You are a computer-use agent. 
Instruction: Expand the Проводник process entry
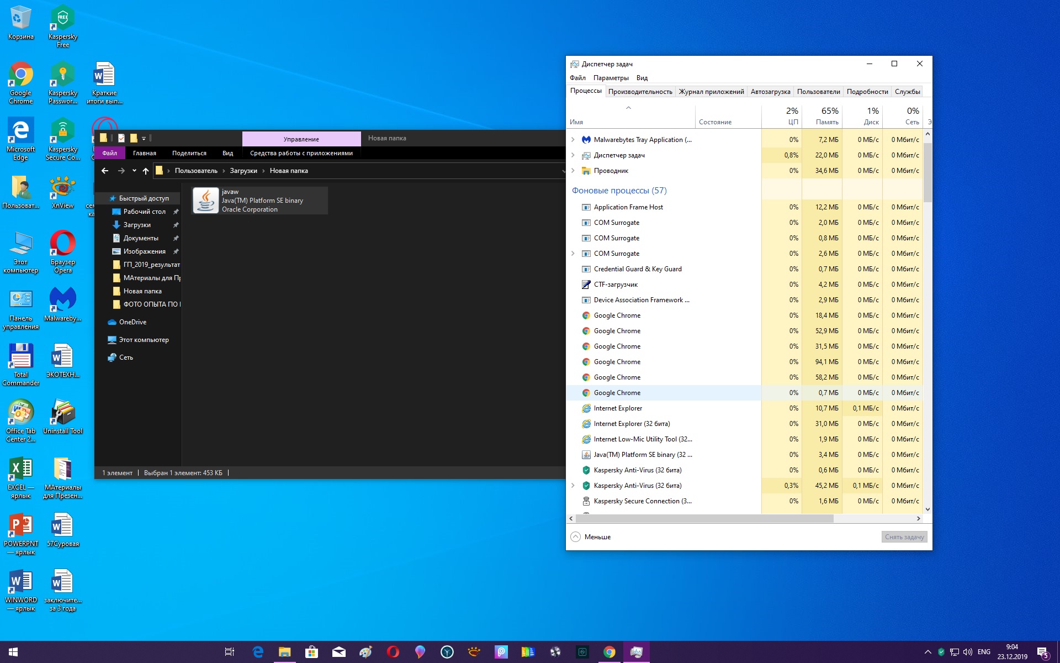coord(573,171)
